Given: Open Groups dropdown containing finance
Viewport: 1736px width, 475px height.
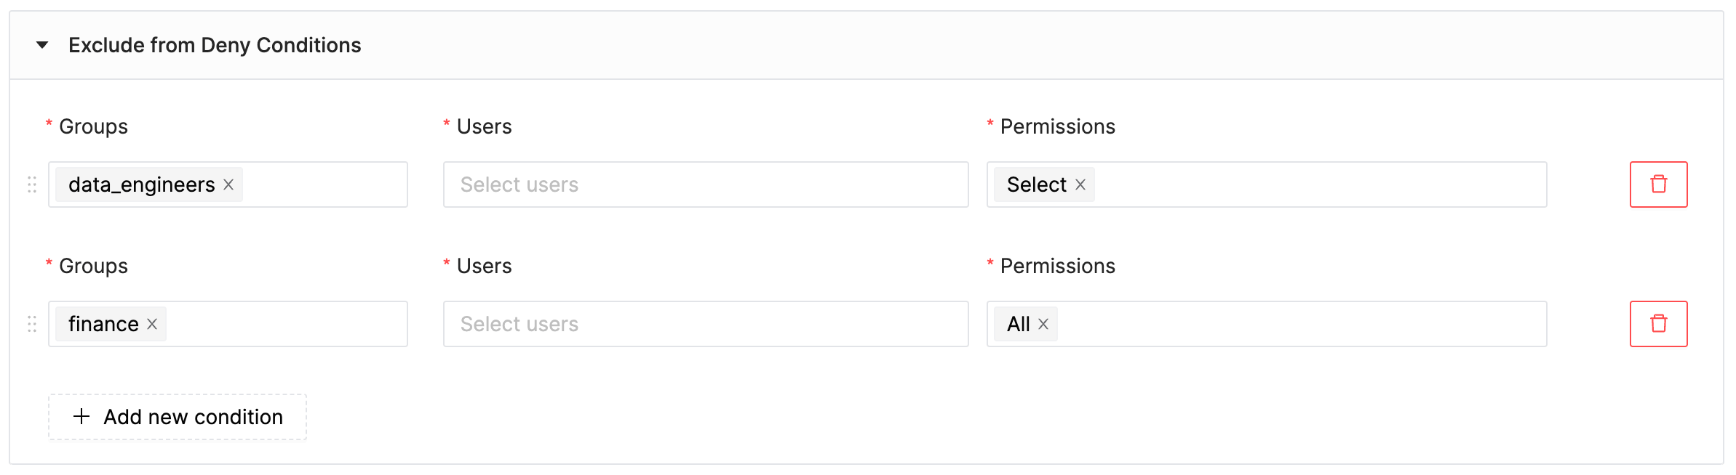Looking at the screenshot, I should point(228,324).
